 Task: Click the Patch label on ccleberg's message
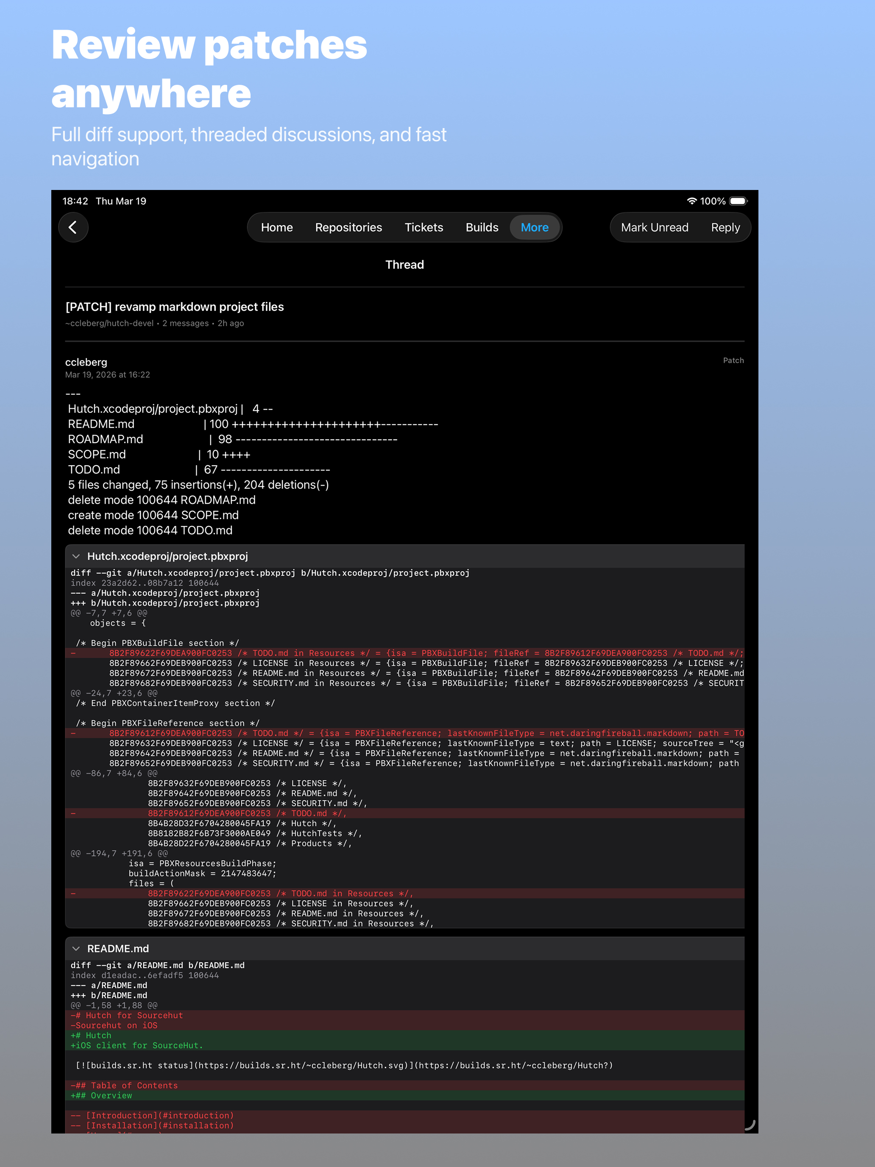click(x=733, y=360)
